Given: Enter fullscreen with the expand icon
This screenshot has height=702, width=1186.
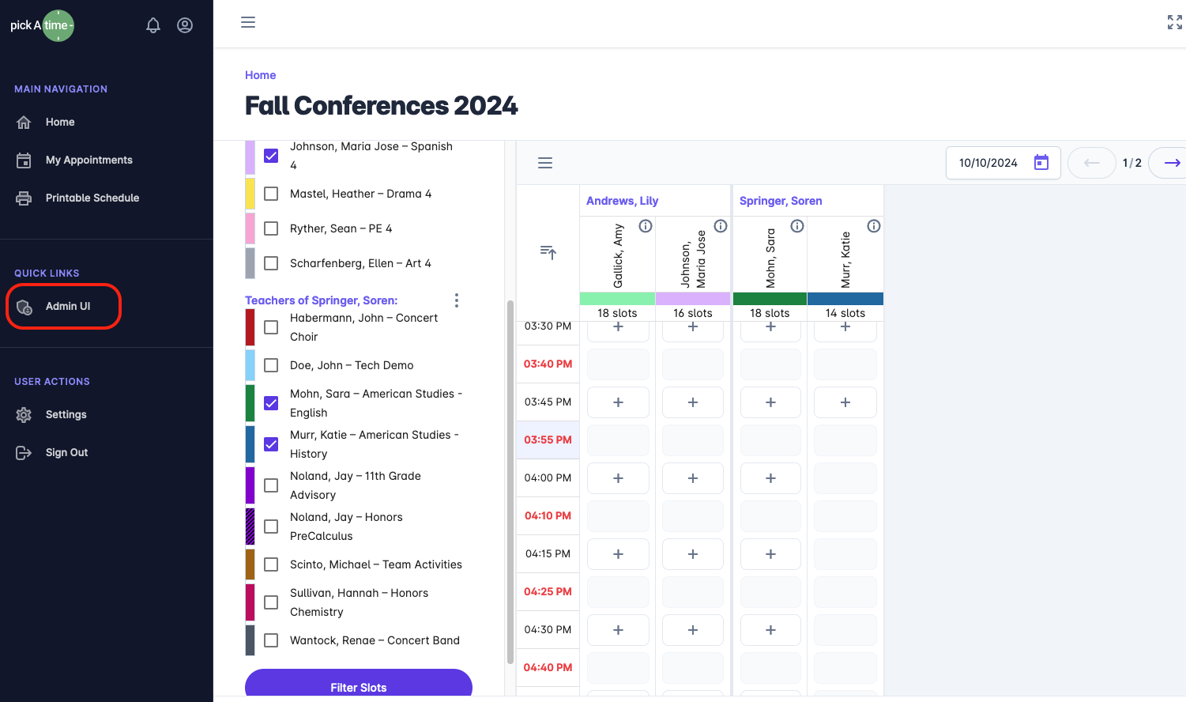Looking at the screenshot, I should 1174,22.
